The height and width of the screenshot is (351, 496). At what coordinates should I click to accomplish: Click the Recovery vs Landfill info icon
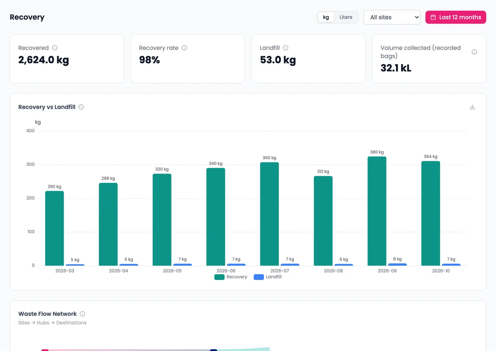(x=81, y=107)
